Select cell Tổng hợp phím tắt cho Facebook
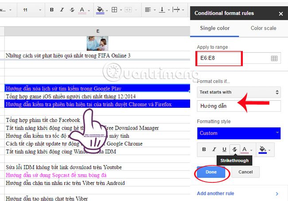Screen dimensions: 288x201 (97, 120)
